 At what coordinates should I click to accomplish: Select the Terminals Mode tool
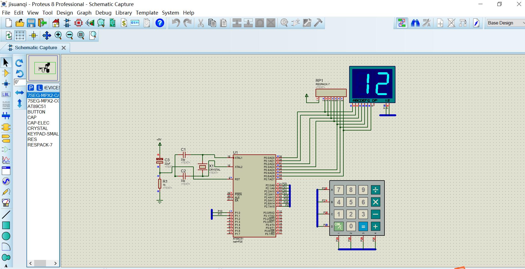tap(6, 138)
